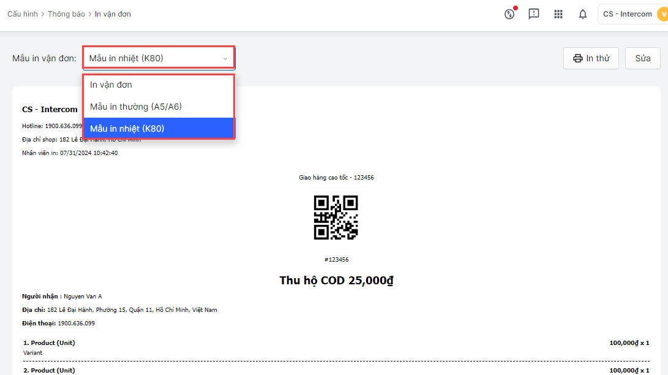
Task: Click 'Thu hộ COD 25,000đ' heading
Action: click(x=336, y=281)
